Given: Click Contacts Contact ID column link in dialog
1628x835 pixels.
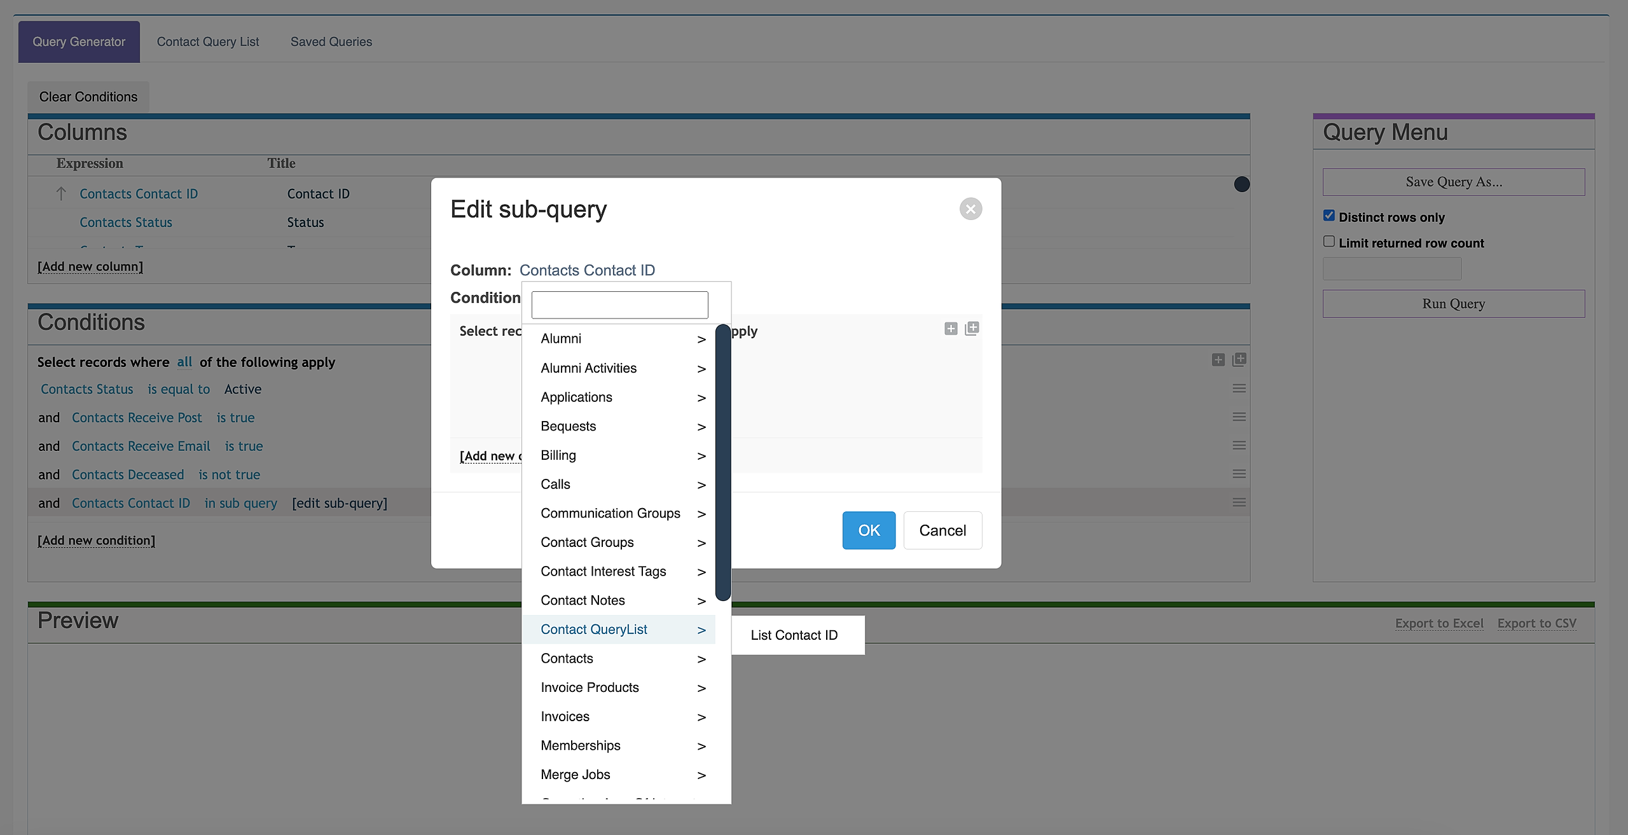Looking at the screenshot, I should tap(587, 270).
